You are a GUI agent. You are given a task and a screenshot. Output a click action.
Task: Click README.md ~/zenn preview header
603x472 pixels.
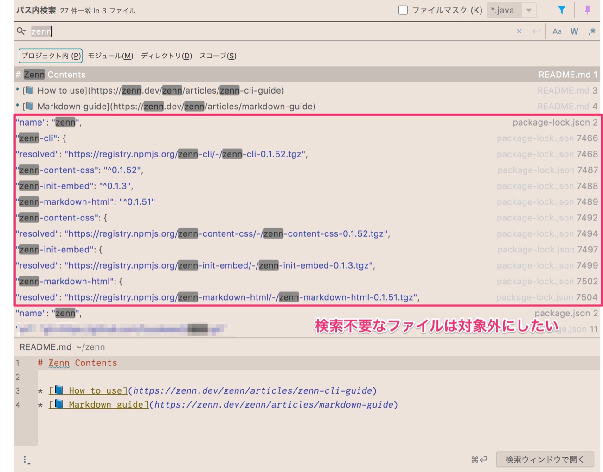coord(62,347)
